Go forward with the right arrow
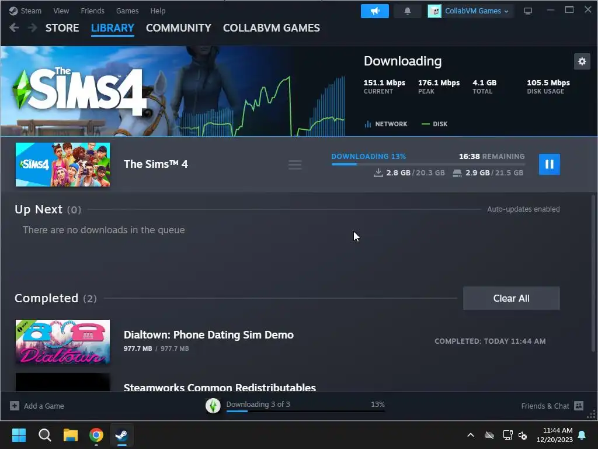 33,28
